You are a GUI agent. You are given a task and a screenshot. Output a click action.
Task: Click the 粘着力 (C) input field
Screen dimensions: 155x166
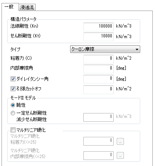99,59
